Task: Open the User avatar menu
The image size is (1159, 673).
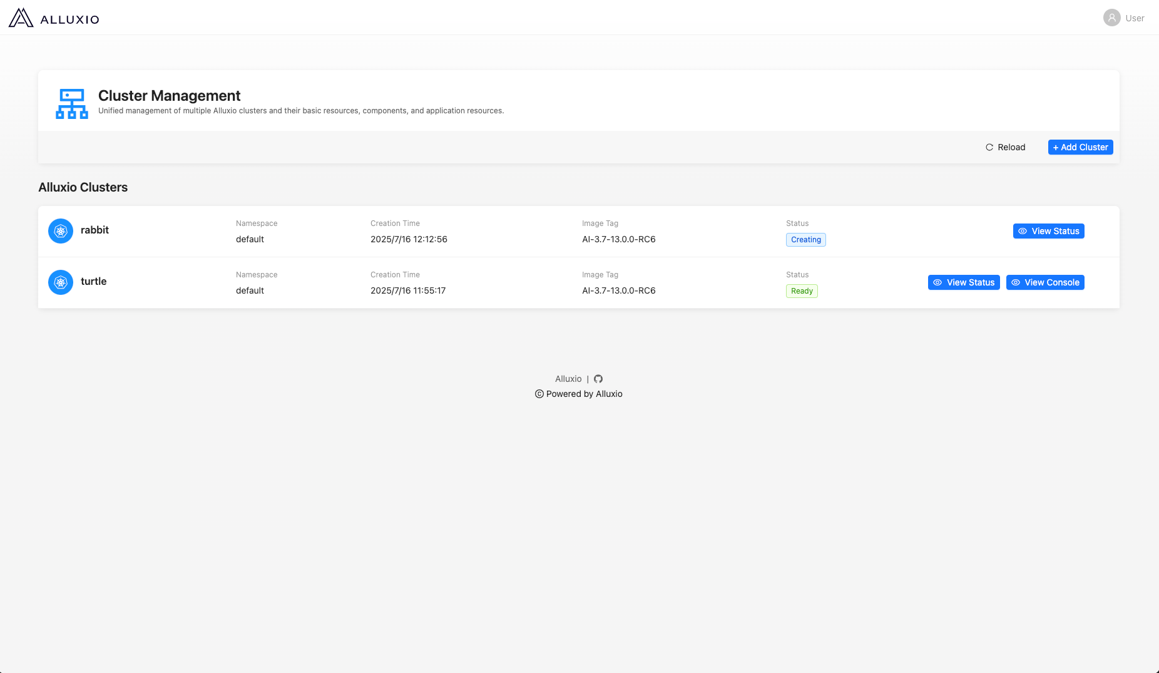Action: point(1111,18)
